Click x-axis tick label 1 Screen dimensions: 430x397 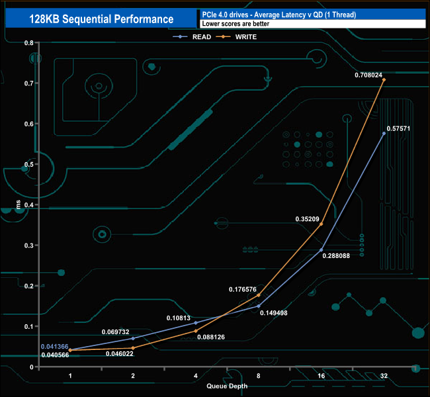click(70, 376)
